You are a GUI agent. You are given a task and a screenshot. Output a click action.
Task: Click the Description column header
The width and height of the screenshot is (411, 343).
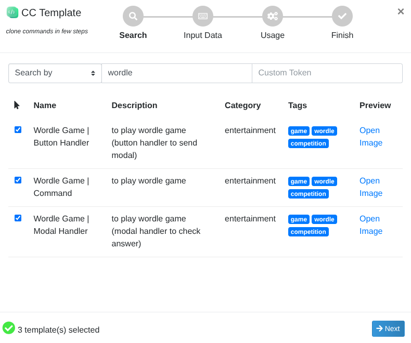click(134, 105)
